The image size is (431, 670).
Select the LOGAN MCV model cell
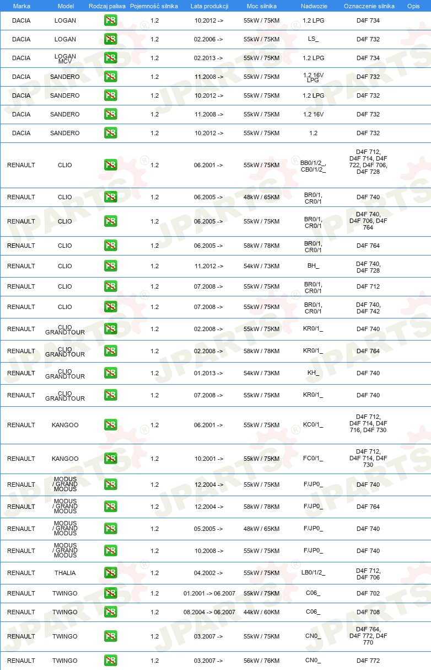[x=65, y=58]
